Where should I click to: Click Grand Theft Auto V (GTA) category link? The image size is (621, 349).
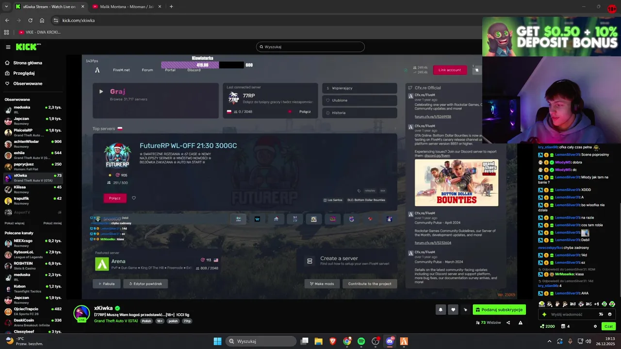point(116,321)
